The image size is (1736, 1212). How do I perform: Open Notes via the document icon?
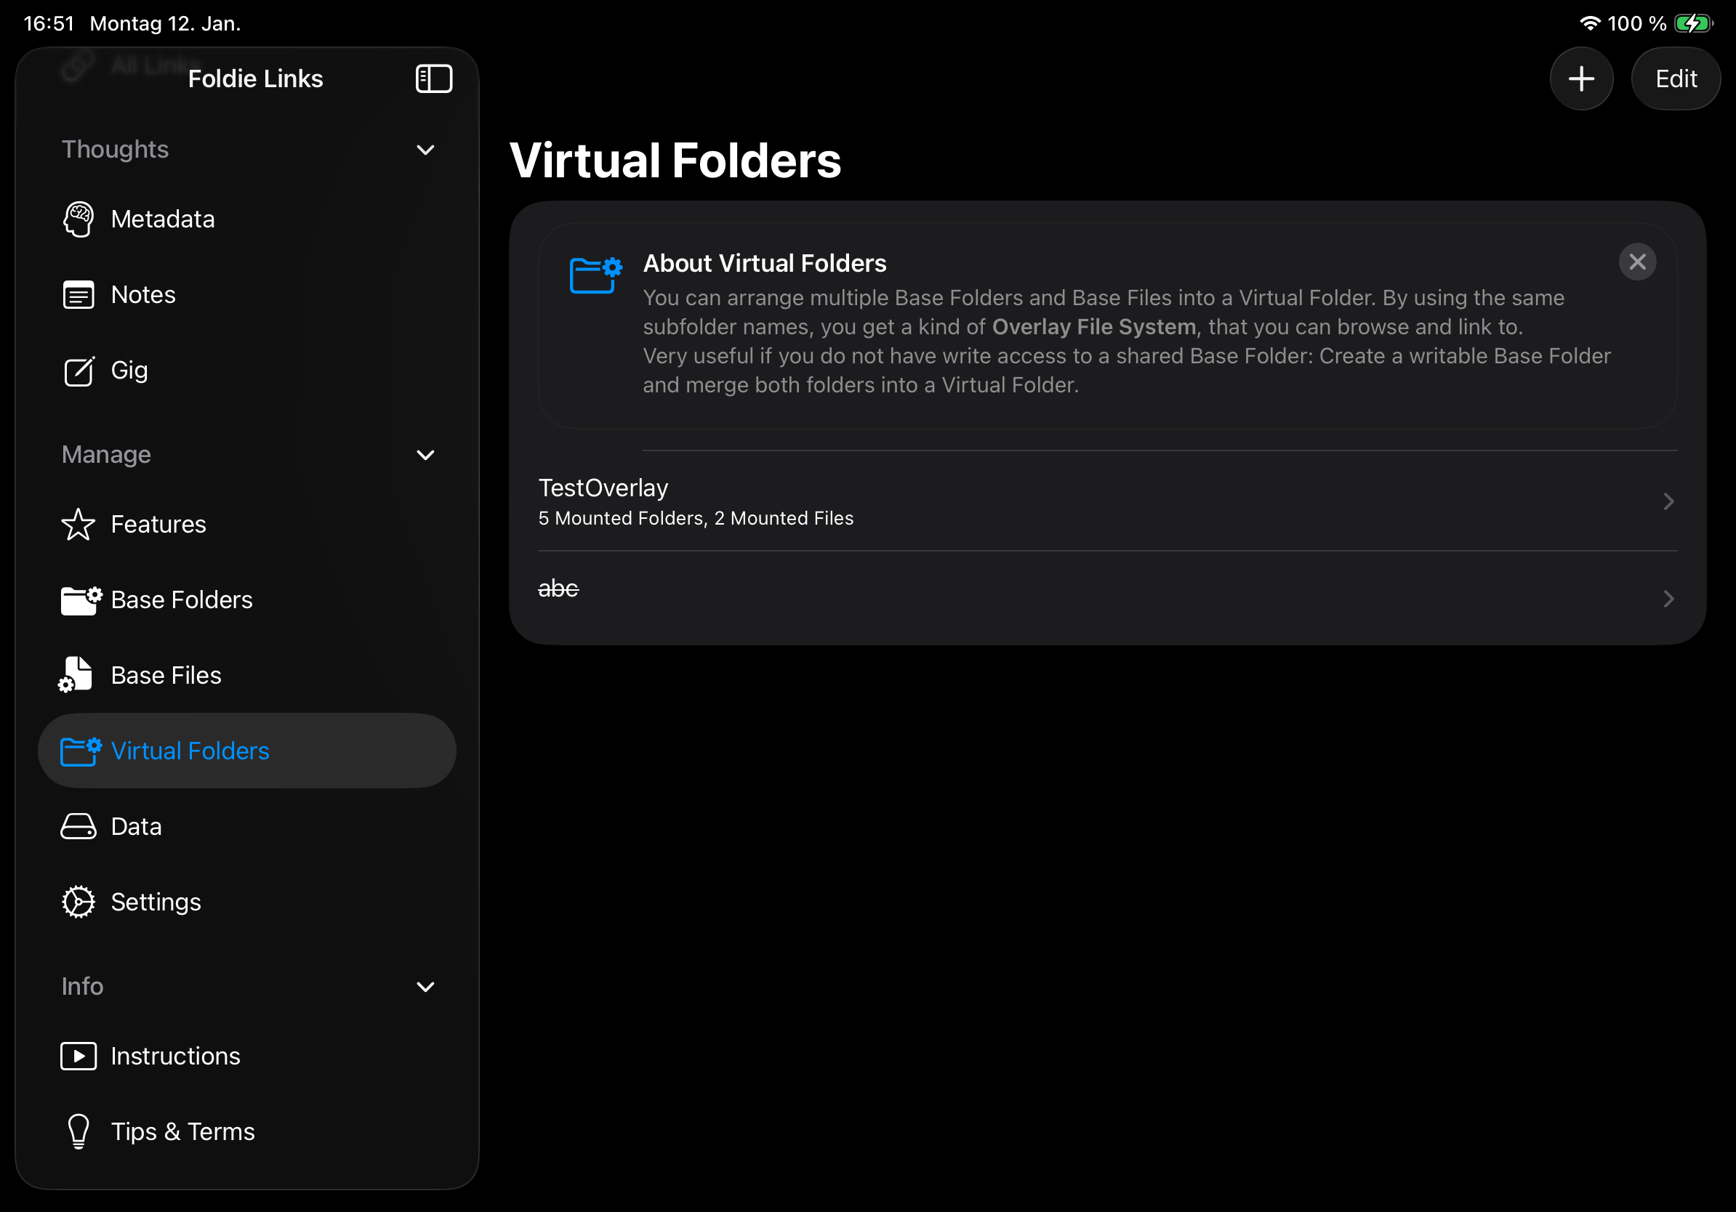(x=79, y=295)
